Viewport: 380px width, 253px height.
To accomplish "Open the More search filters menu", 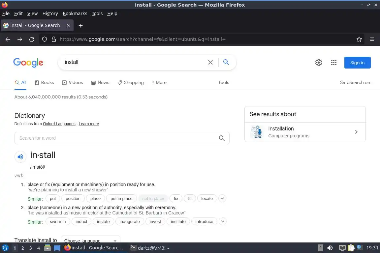I will 159,83.
